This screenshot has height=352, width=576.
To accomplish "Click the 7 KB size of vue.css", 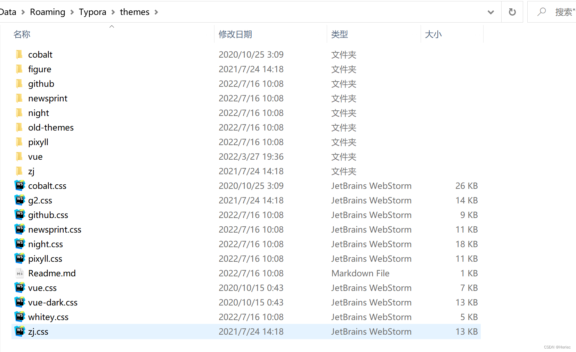I will (x=469, y=288).
